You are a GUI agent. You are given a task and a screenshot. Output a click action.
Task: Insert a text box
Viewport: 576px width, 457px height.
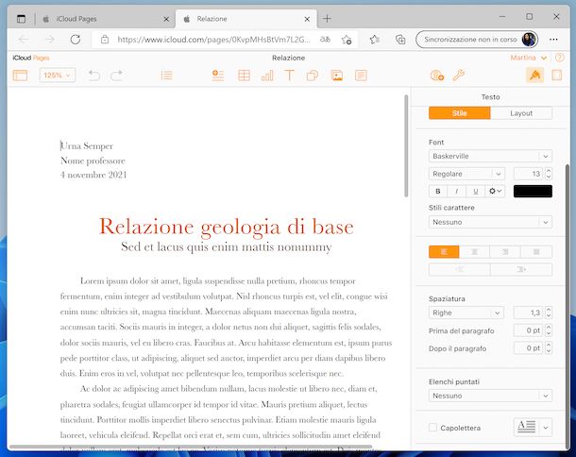[290, 76]
